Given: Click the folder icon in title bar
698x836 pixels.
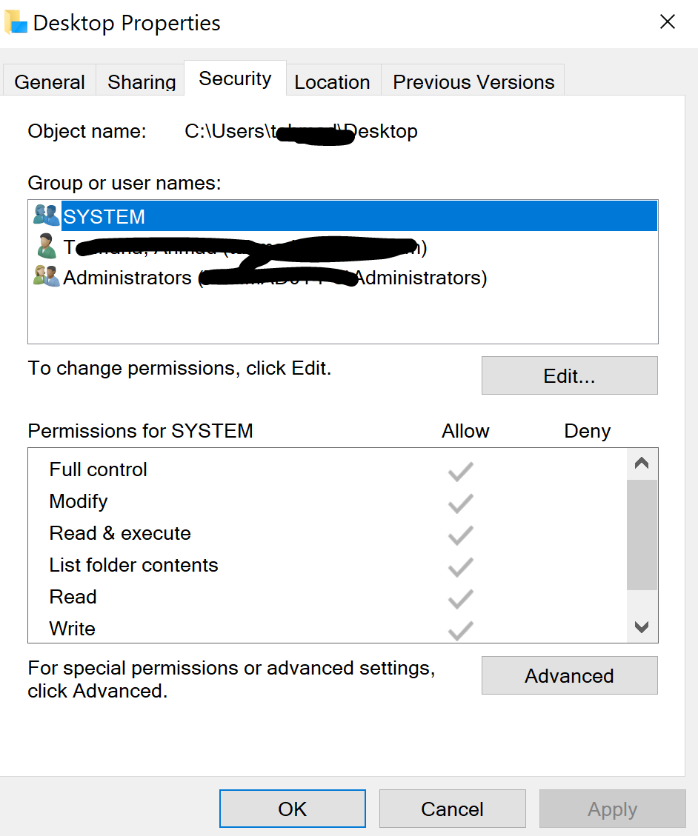Looking at the screenshot, I should 16,22.
